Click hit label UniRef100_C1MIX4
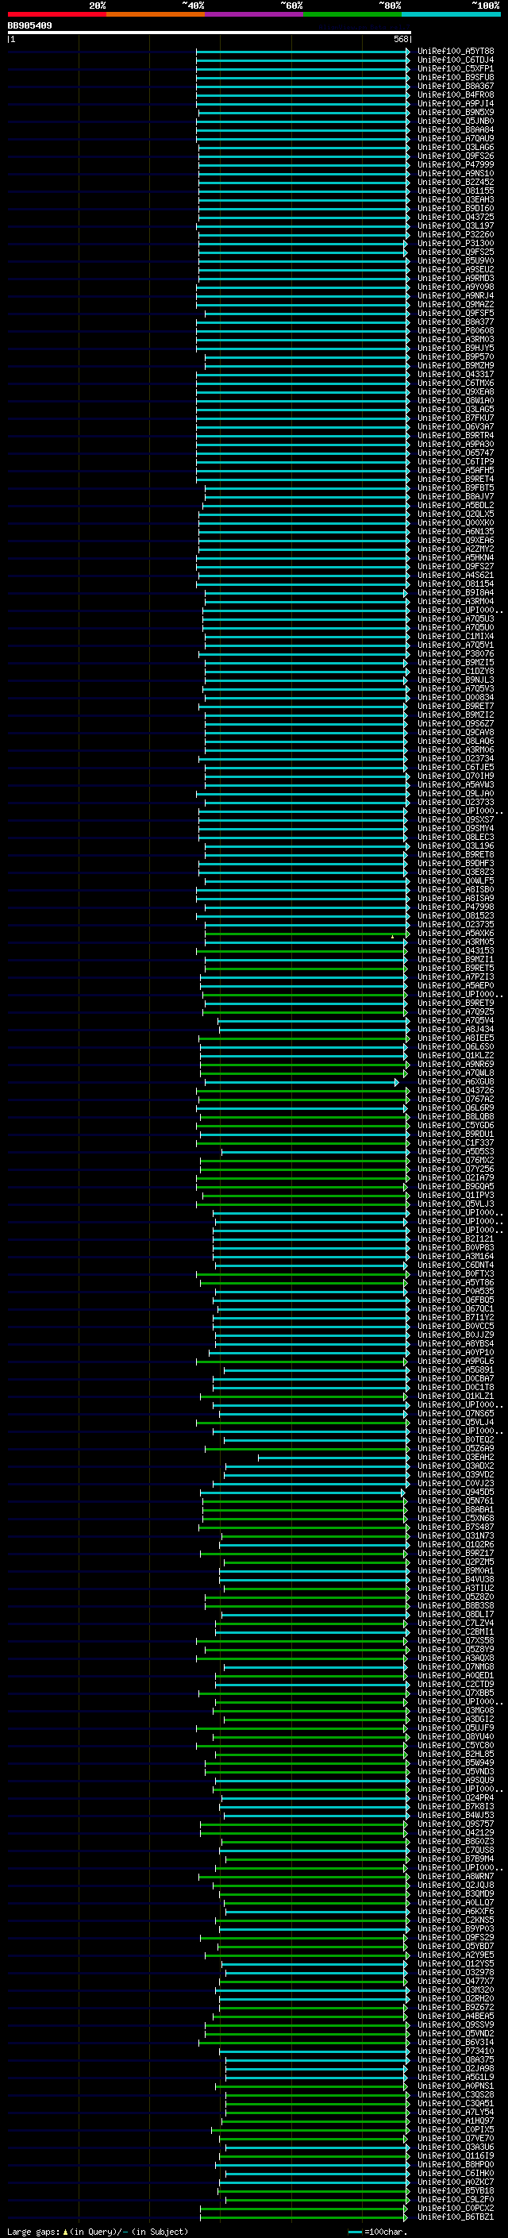Screen dimensions: 508x2238 click(x=456, y=636)
